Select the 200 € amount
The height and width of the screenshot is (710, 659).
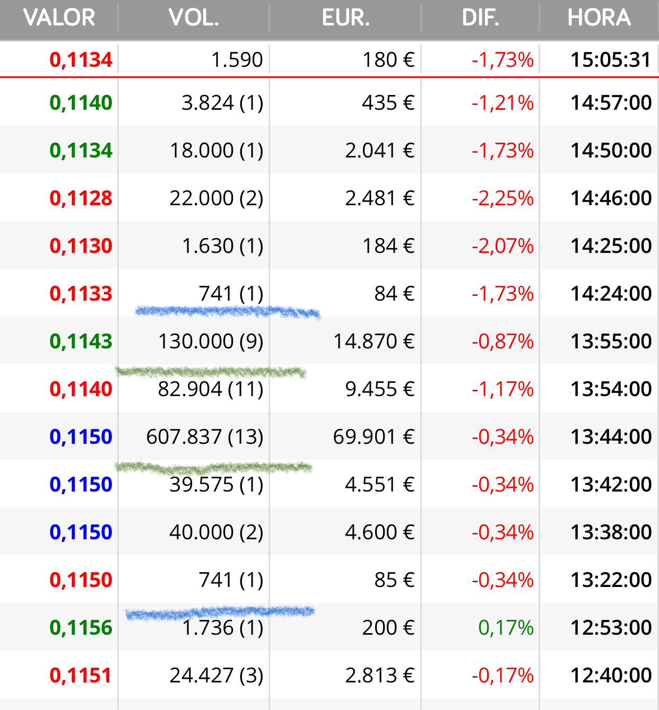388,627
